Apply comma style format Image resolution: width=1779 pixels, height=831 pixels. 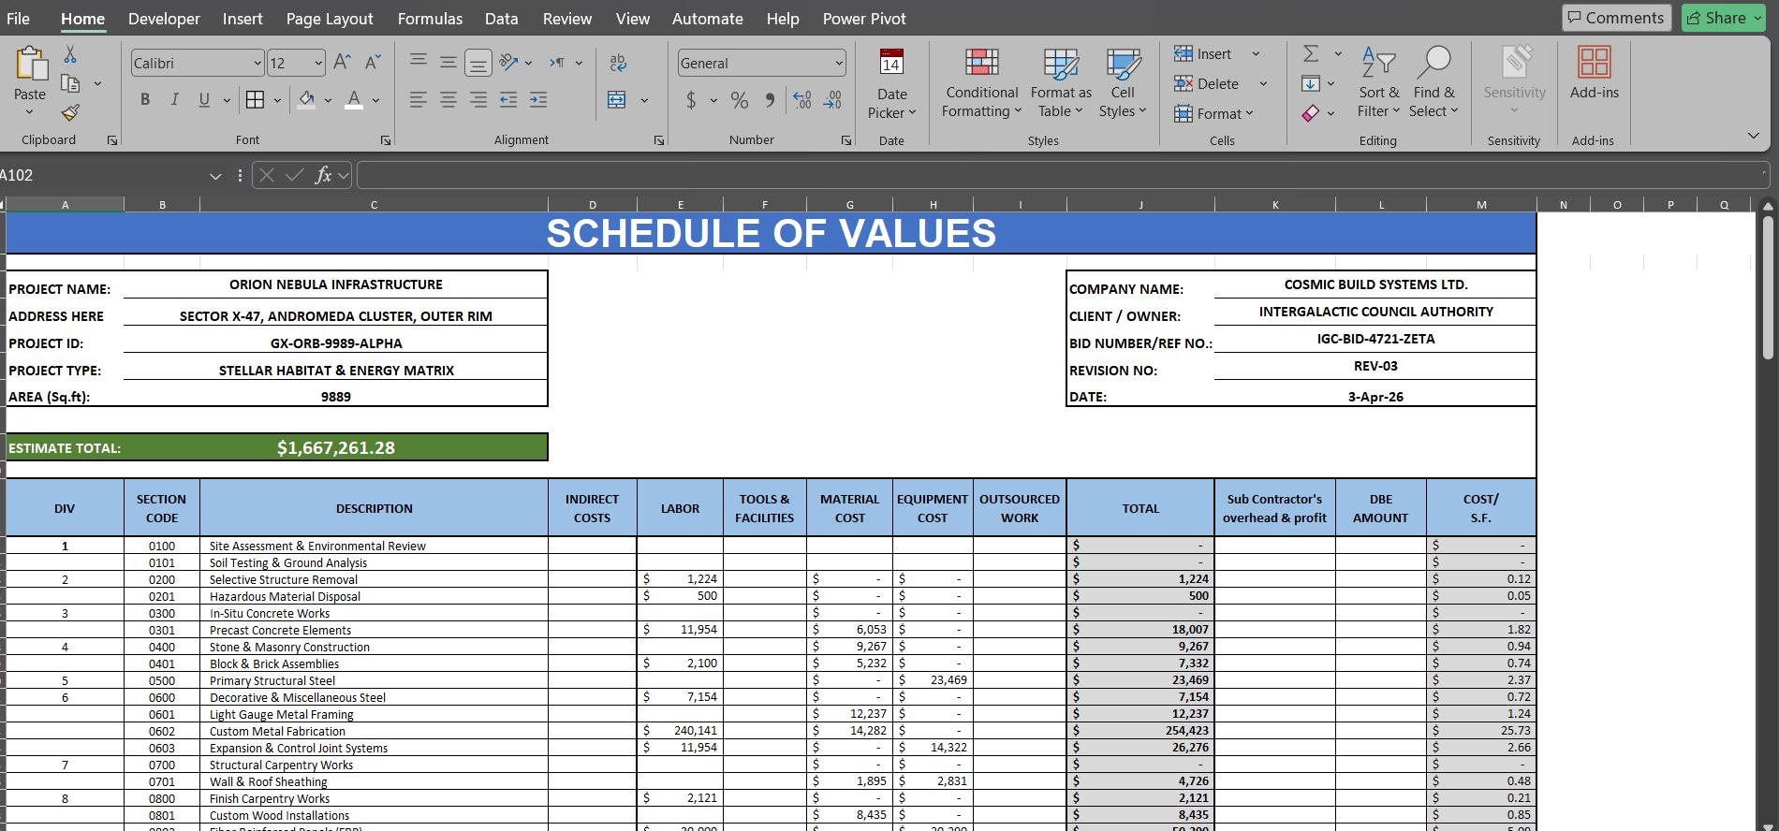(x=770, y=99)
